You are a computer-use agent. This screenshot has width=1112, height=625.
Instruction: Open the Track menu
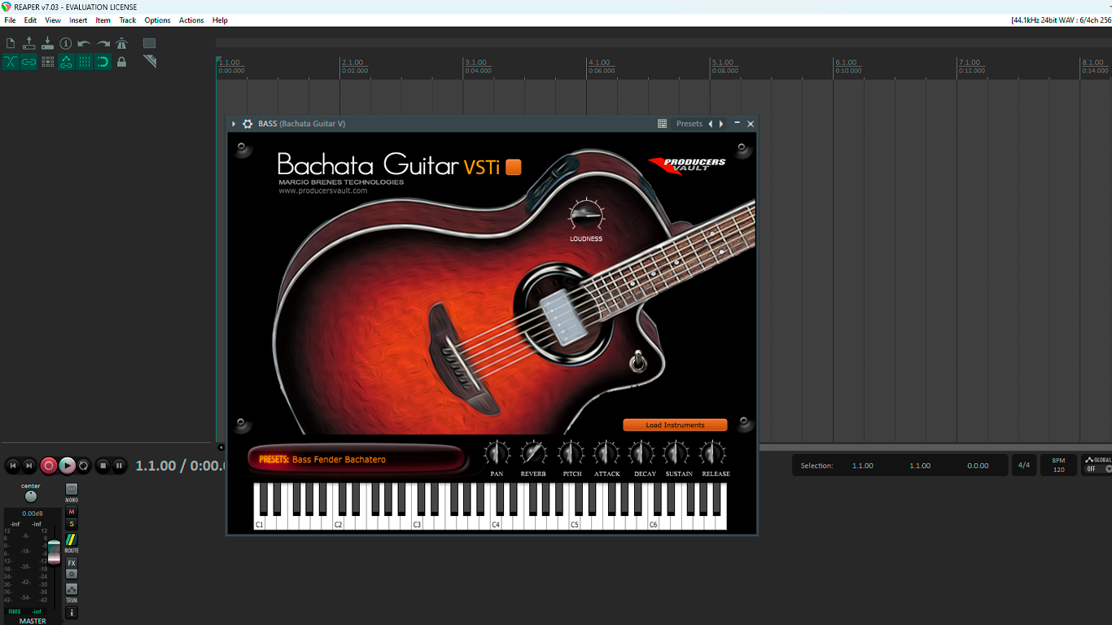(x=128, y=20)
